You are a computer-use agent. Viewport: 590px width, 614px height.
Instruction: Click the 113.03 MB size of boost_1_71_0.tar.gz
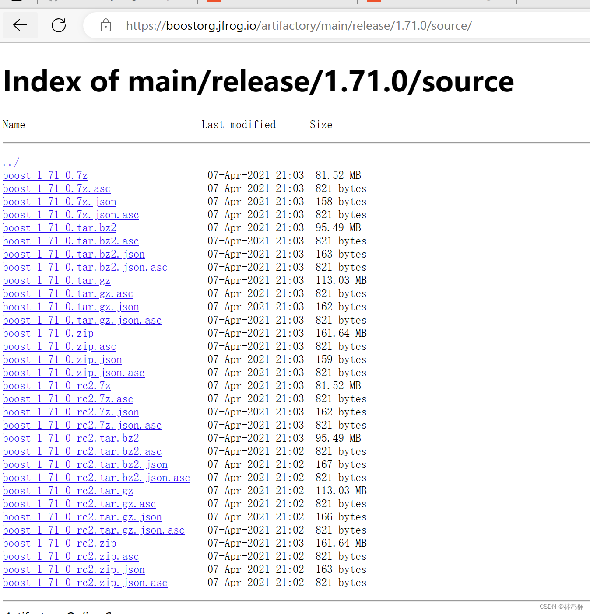pos(341,280)
